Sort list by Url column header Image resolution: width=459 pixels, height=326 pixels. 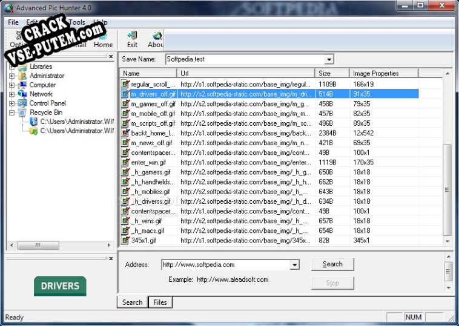pos(246,73)
